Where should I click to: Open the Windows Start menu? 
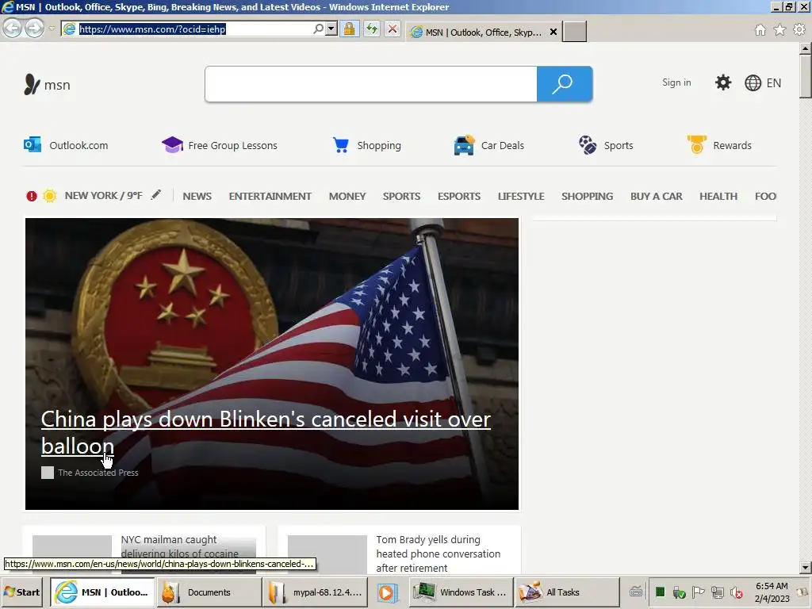pos(22,592)
